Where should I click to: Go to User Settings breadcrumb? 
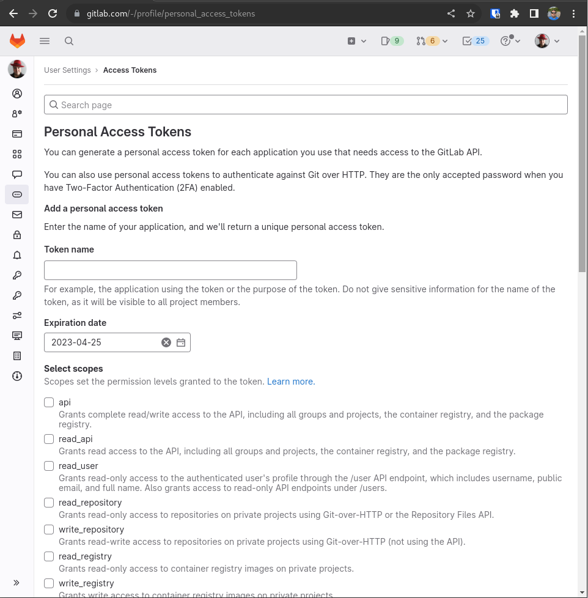pyautogui.click(x=67, y=70)
